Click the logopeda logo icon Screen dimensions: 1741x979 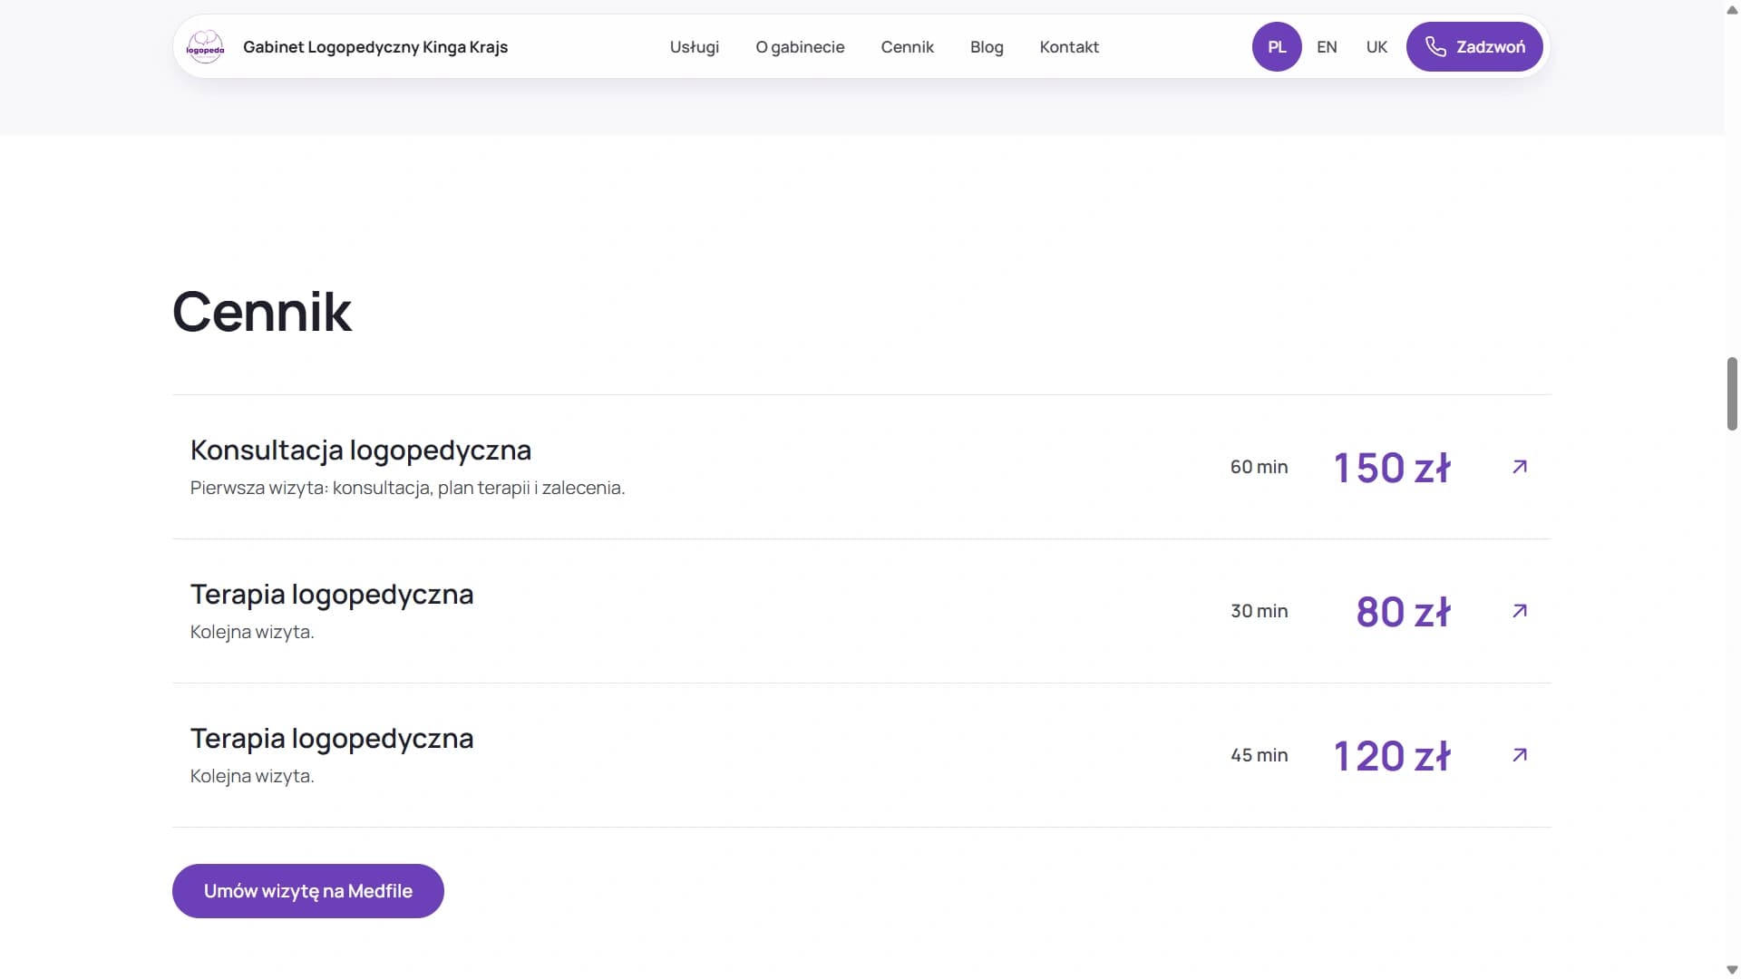click(205, 47)
